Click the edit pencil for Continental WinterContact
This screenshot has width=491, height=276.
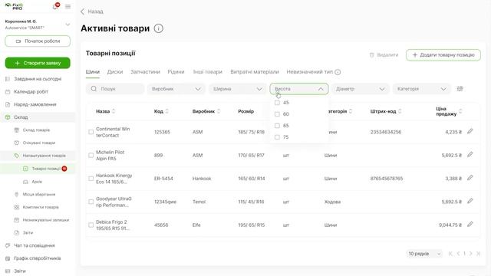470,131
